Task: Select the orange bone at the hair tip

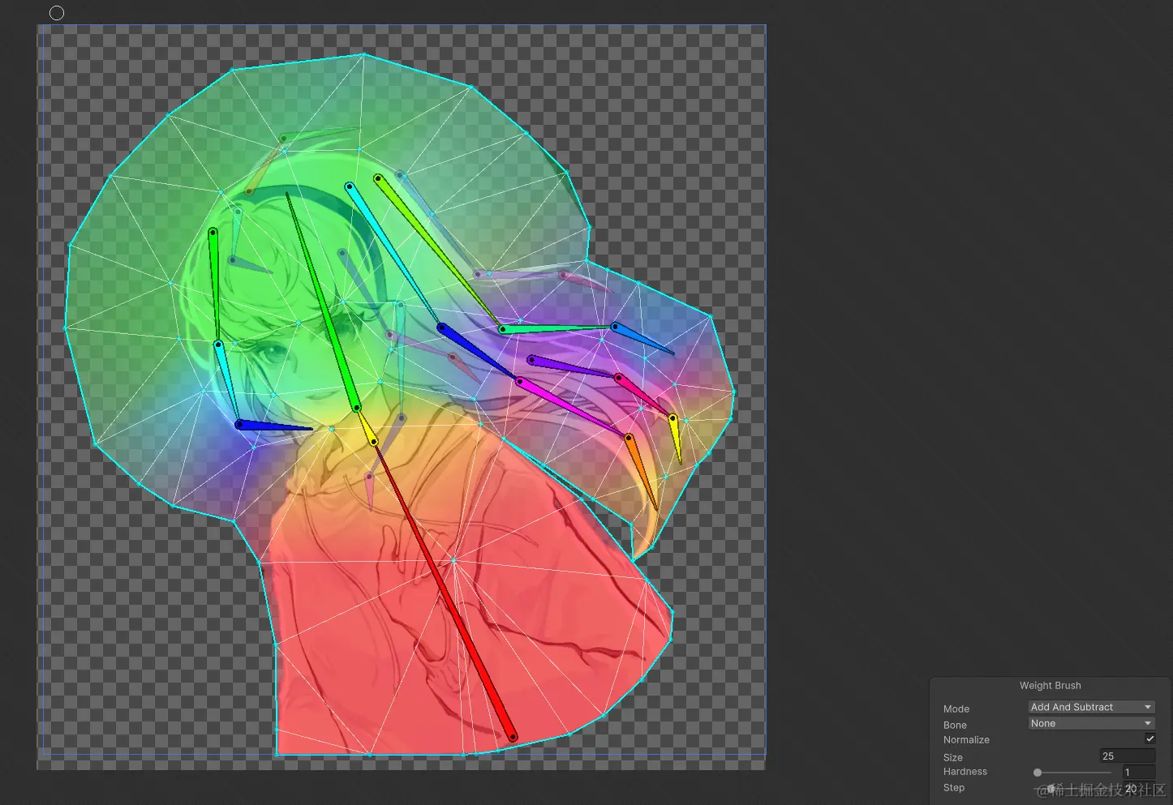Action: coord(642,473)
